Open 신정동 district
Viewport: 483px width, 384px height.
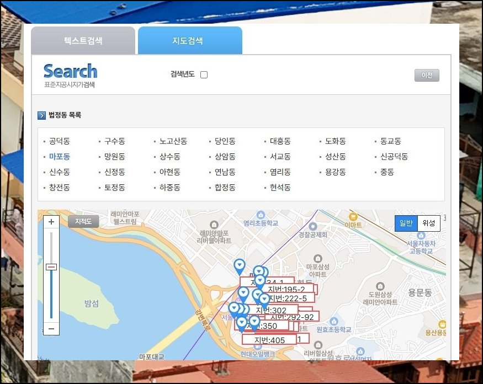pyautogui.click(x=115, y=172)
